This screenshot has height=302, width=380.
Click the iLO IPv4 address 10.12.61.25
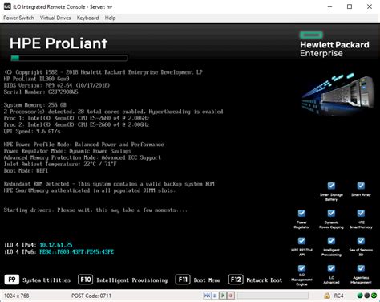pyautogui.click(x=56, y=245)
